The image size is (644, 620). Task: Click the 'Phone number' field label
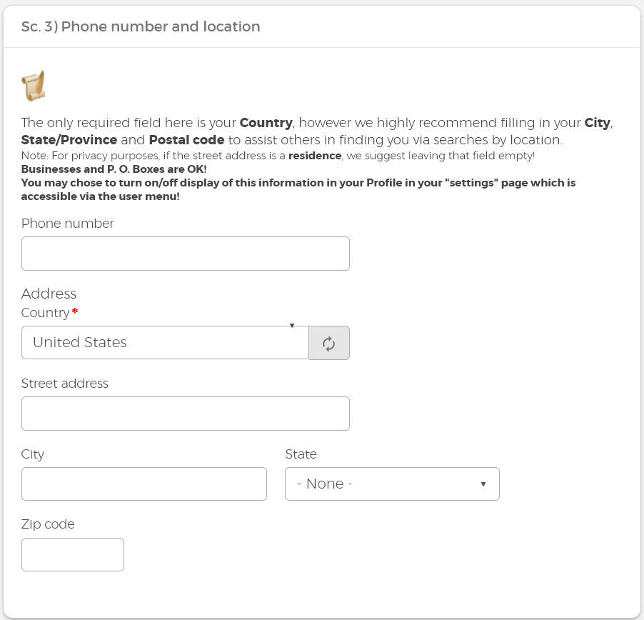pos(67,224)
